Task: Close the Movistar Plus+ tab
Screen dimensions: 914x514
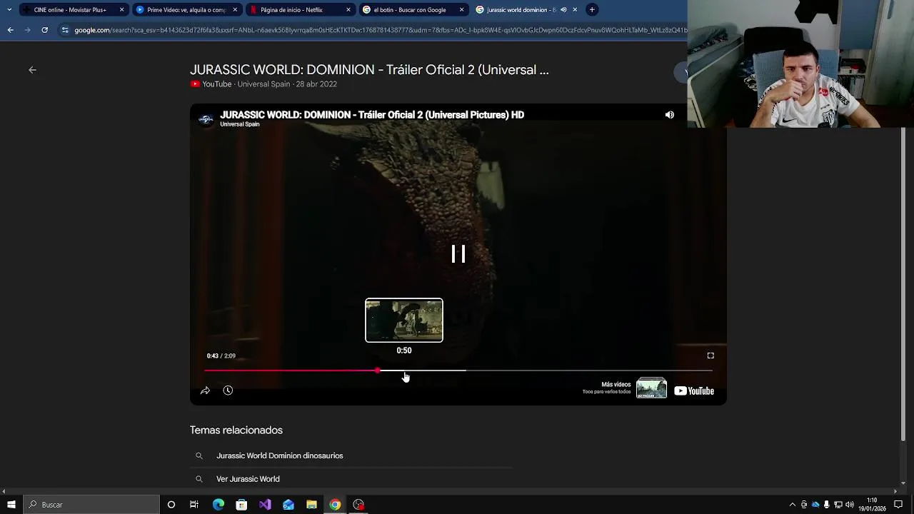Action: (x=121, y=10)
